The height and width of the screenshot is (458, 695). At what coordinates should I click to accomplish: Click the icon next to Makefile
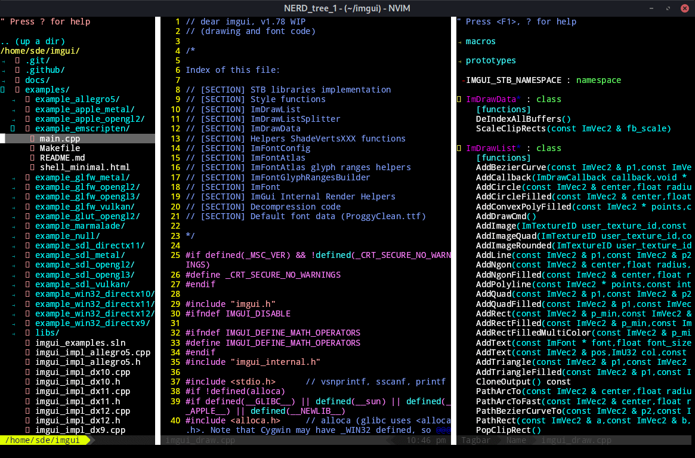tap(32, 148)
